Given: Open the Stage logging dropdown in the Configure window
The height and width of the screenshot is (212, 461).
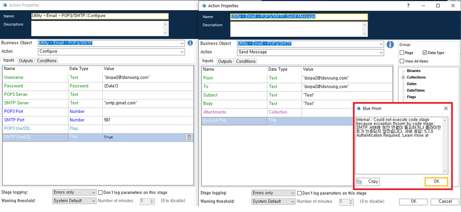Looking at the screenshot, I should tap(74, 193).
